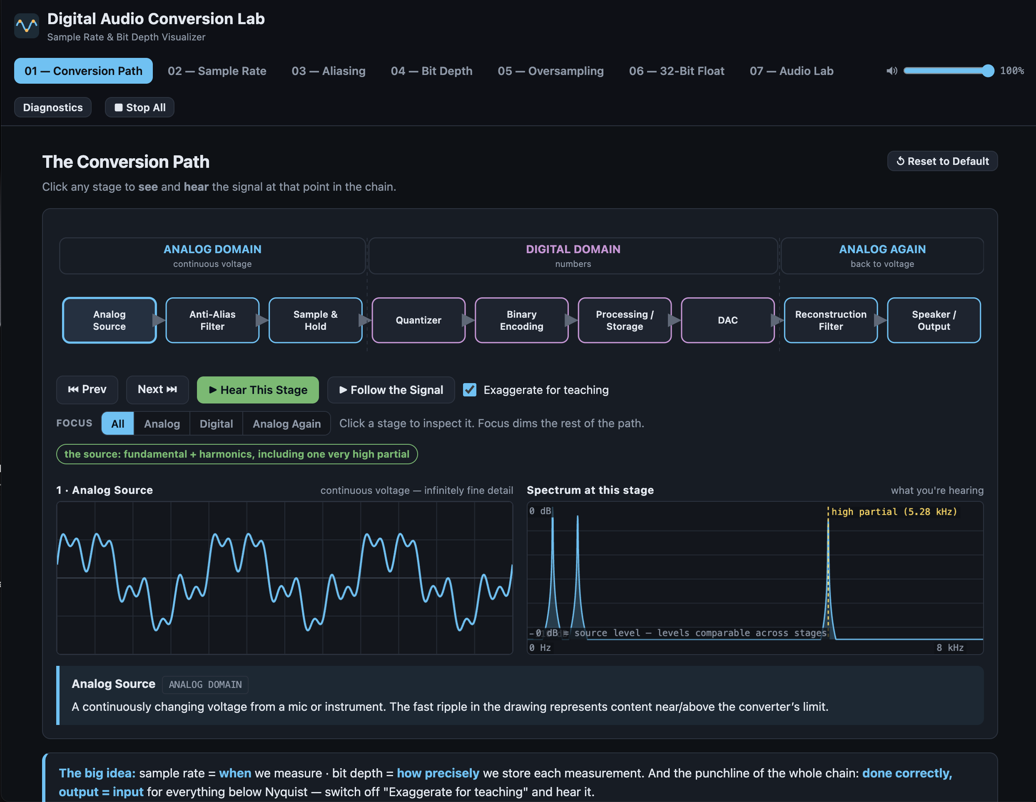Advance to next stage with Next
Image resolution: width=1036 pixels, height=802 pixels.
click(x=157, y=390)
